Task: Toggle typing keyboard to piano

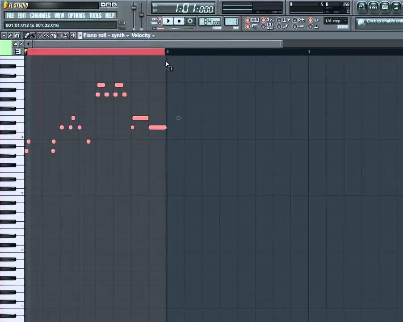Action: [x=248, y=20]
